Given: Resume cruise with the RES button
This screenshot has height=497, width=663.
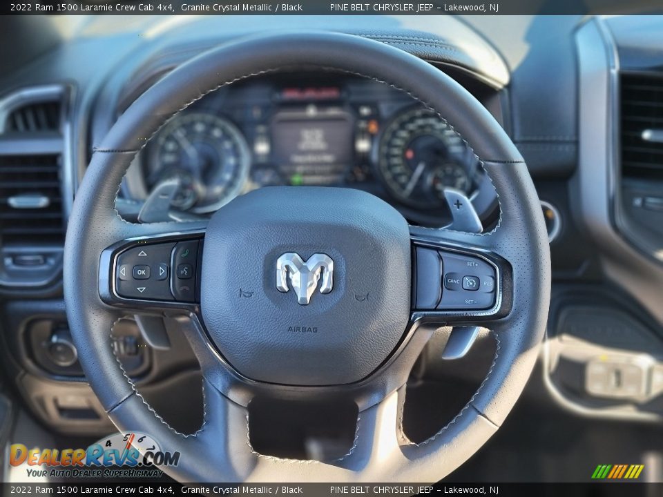Looking at the screenshot, I should pyautogui.click(x=488, y=284).
